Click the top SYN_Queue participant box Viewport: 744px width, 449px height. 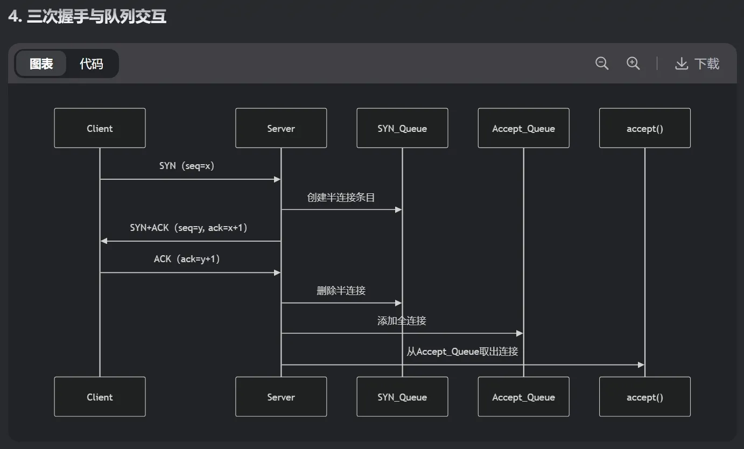[402, 128]
